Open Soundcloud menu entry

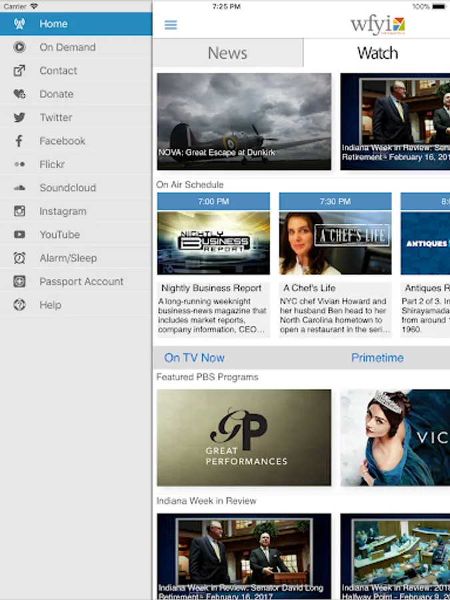pyautogui.click(x=76, y=187)
